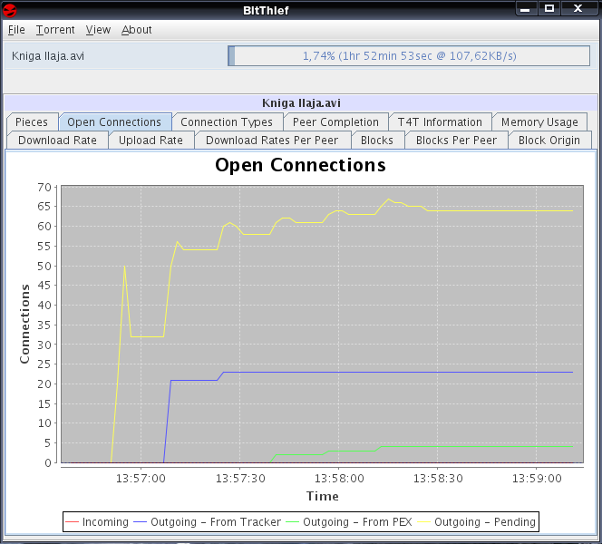Click the BitThief red logo icon
The image size is (602, 544).
pos(10,10)
